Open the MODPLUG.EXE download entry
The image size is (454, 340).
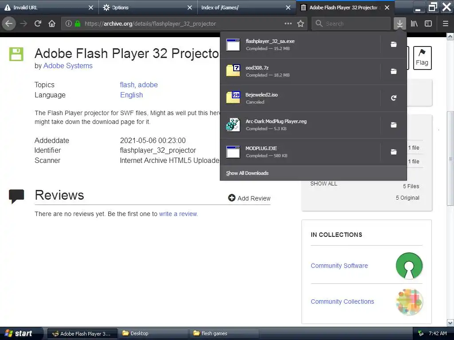[x=300, y=152]
